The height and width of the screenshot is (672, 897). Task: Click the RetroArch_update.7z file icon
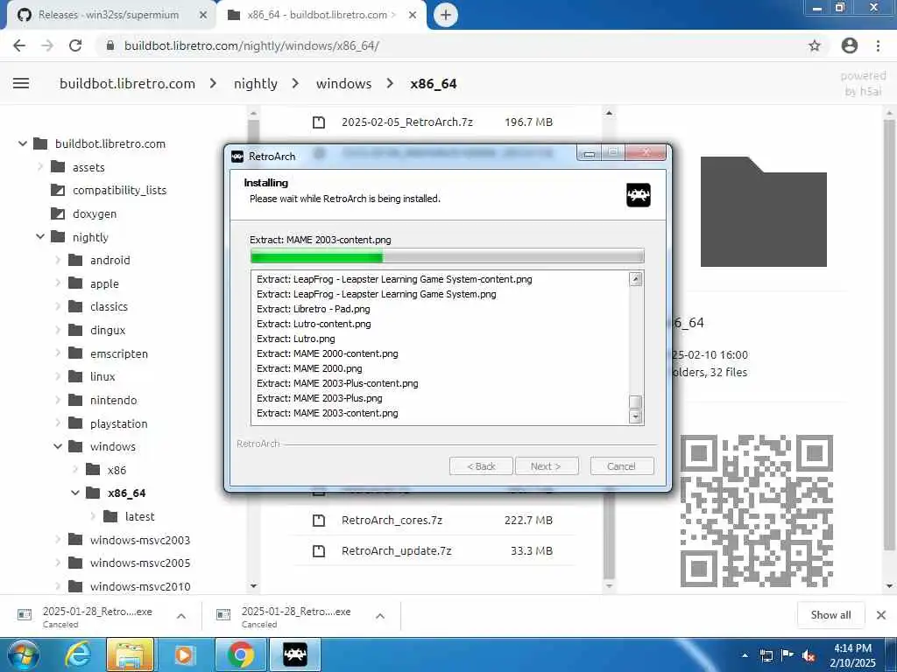pos(319,551)
